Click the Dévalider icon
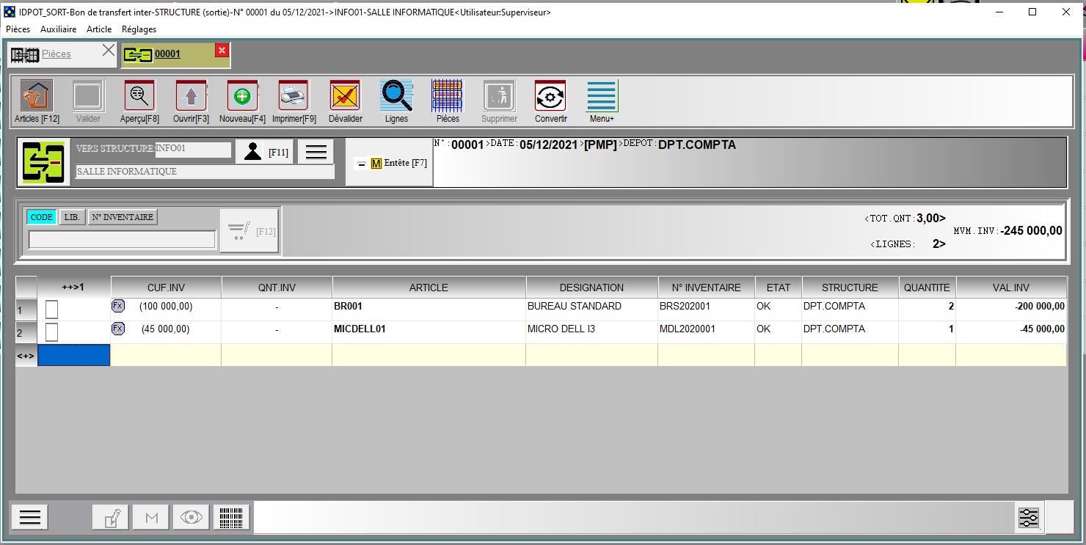The height and width of the screenshot is (545, 1086). click(345, 96)
